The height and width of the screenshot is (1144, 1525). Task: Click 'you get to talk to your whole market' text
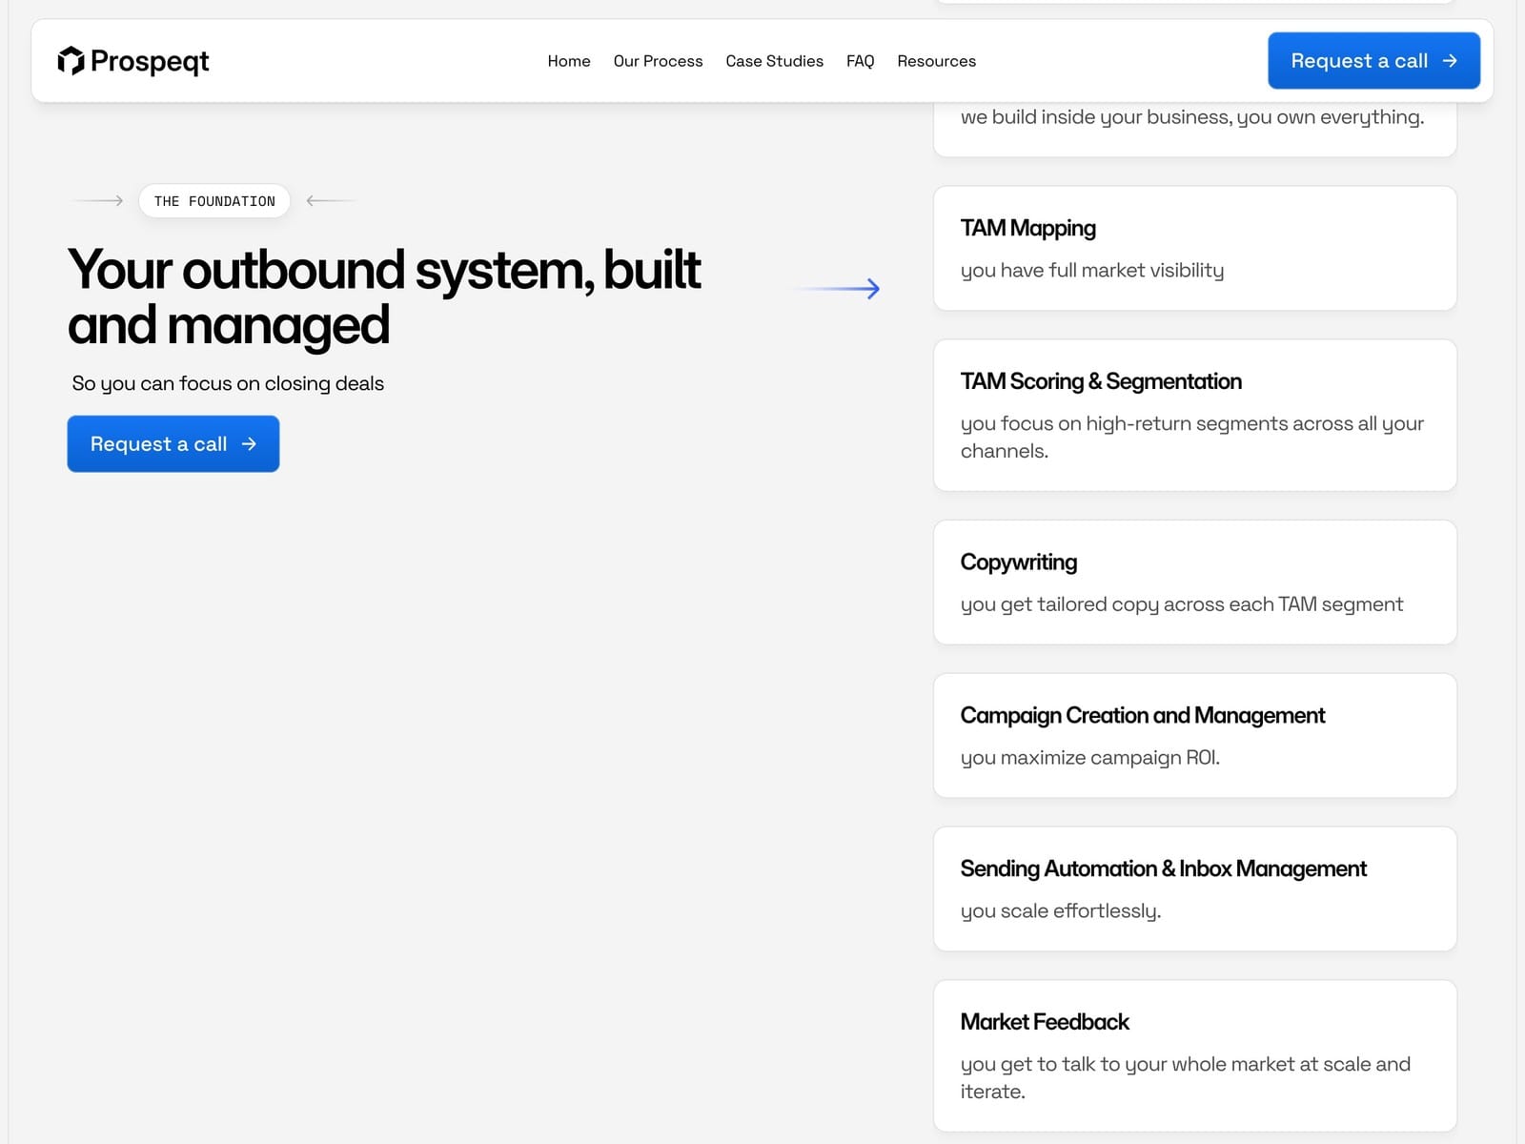1185,1077
